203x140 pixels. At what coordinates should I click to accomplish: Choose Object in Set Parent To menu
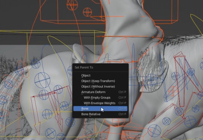pyautogui.click(x=100, y=75)
